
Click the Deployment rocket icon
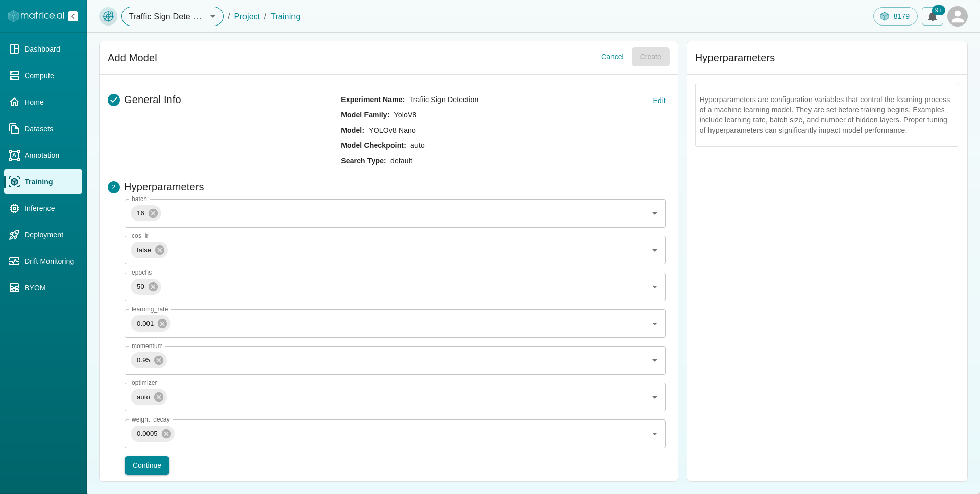(14, 235)
